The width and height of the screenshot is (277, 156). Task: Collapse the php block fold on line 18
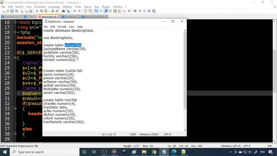point(15,32)
